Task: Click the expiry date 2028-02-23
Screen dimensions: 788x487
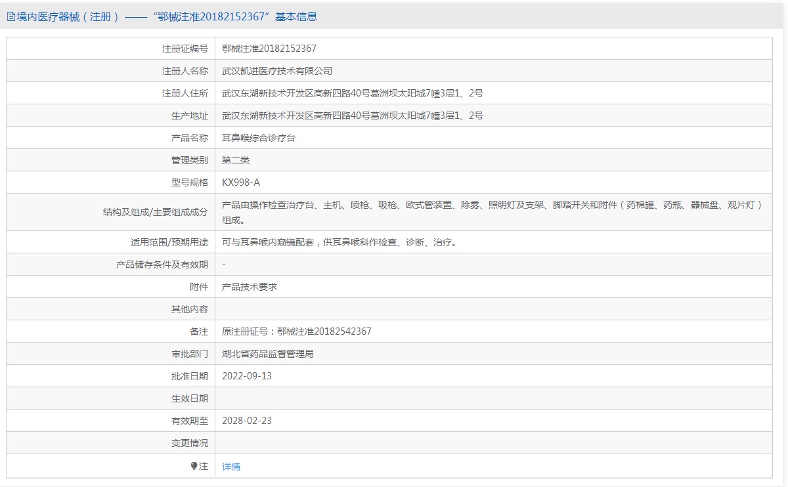Action: tap(247, 421)
